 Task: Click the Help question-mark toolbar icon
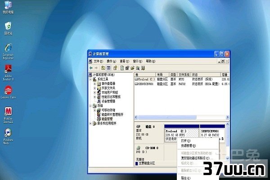[115, 68]
